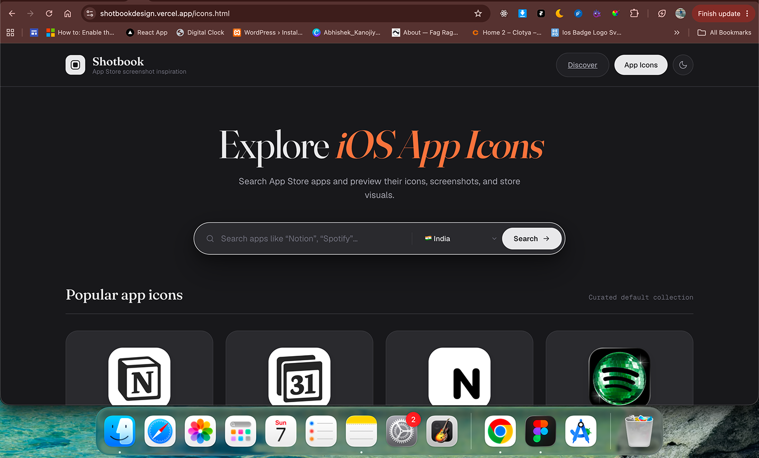Open the 'Ios Badge Logo Sv...' bookmark
The width and height of the screenshot is (759, 458).
coord(586,33)
